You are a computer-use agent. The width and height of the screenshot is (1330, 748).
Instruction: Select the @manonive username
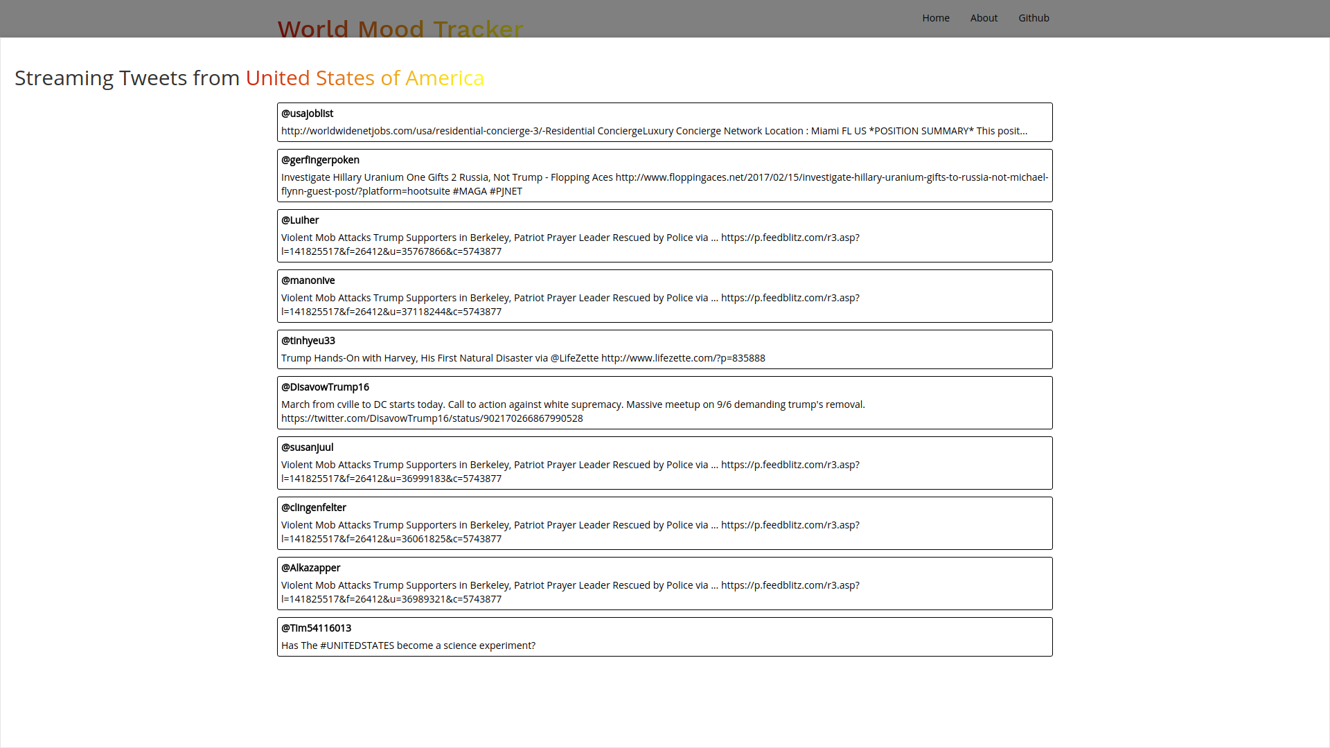click(x=308, y=280)
